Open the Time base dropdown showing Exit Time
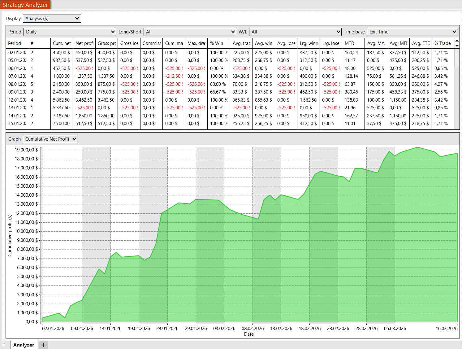The height and width of the screenshot is (349, 462). pos(412,32)
